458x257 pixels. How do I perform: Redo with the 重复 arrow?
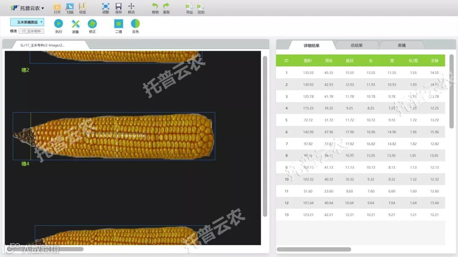tap(166, 8)
